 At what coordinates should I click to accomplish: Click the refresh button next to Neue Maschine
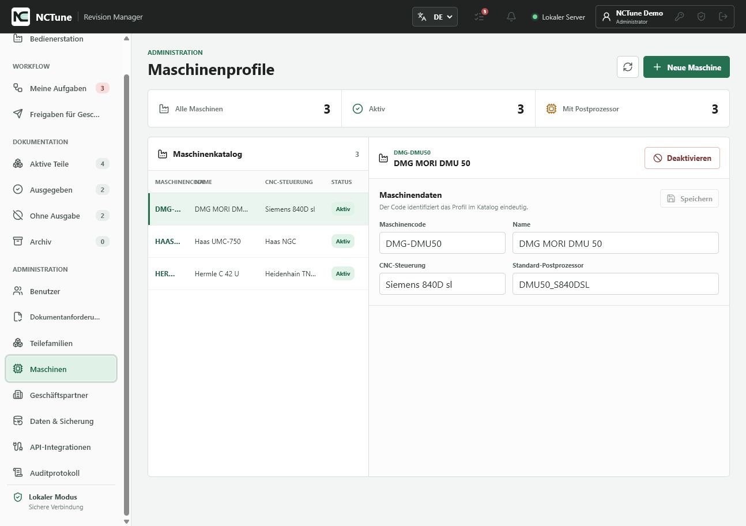pyautogui.click(x=628, y=67)
